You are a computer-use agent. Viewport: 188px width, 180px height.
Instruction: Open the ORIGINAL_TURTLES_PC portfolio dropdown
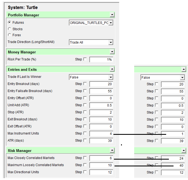[111, 23]
